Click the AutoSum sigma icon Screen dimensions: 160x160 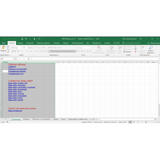(135, 46)
